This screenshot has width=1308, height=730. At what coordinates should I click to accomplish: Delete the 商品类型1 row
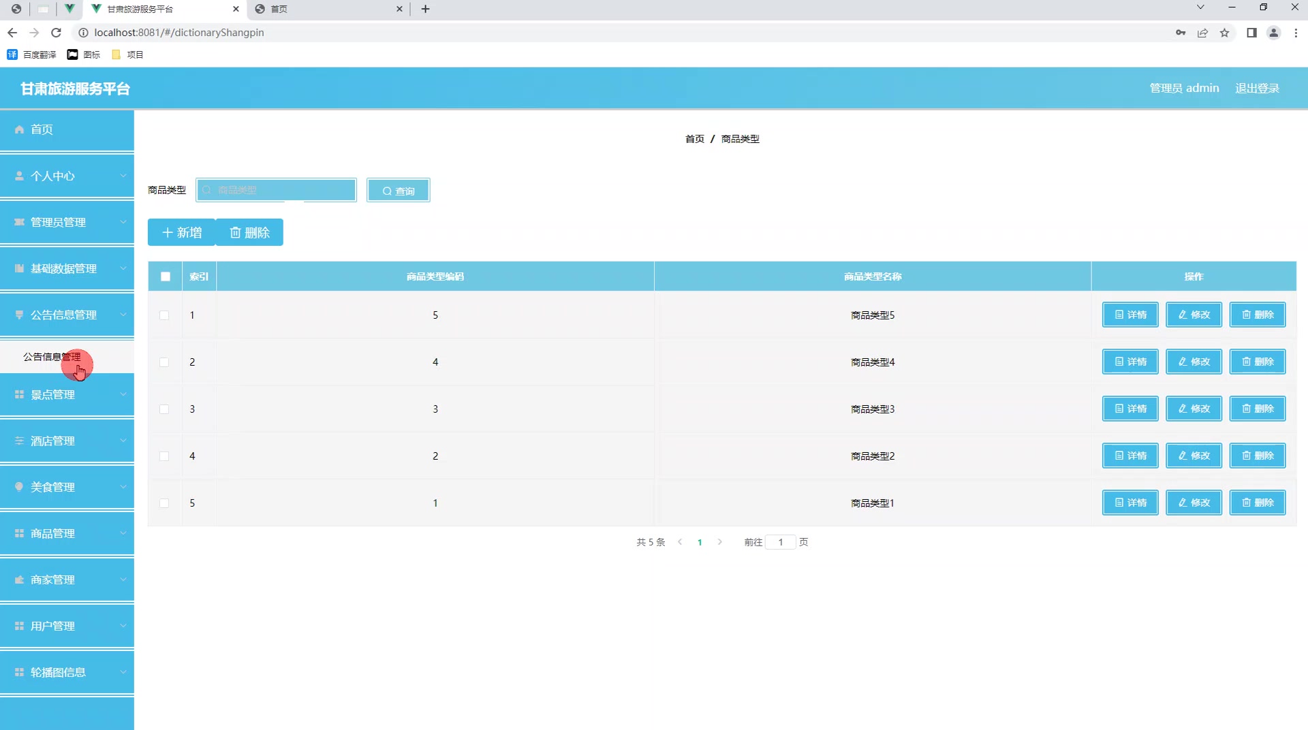pyautogui.click(x=1258, y=503)
